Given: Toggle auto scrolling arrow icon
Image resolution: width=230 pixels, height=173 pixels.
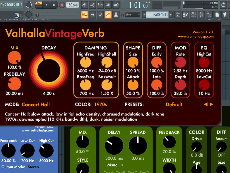Looking at the screenshot, I should pos(92,15).
